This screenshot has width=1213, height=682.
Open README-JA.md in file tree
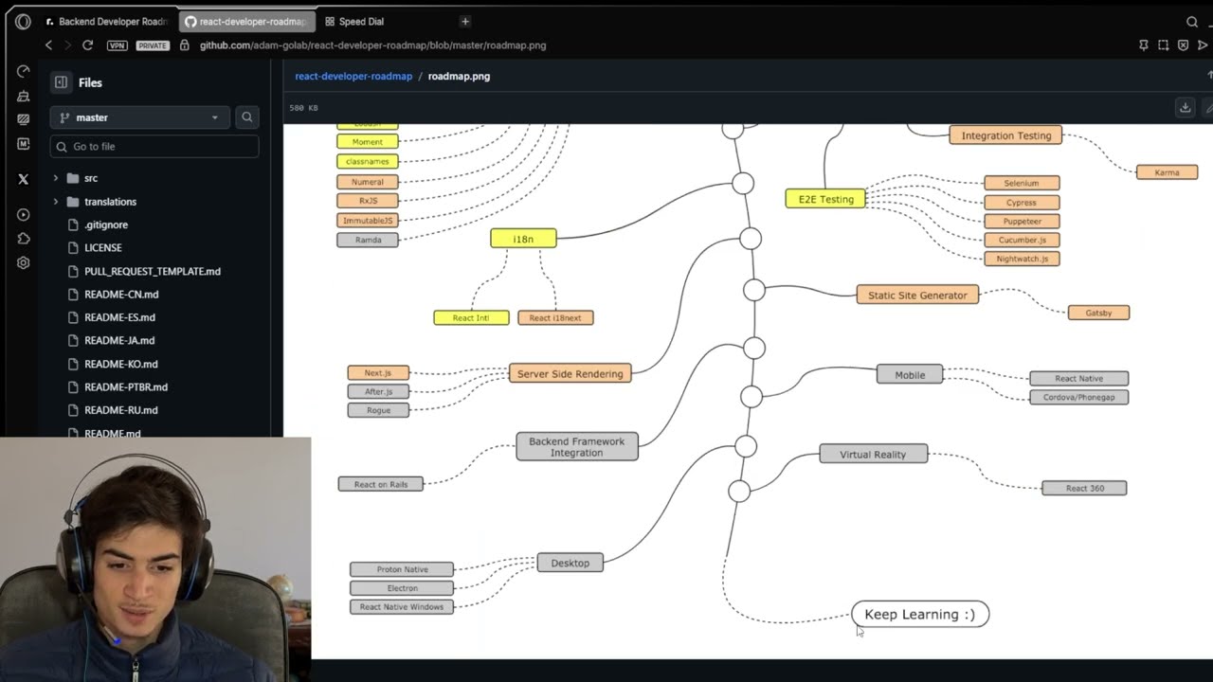coord(119,340)
